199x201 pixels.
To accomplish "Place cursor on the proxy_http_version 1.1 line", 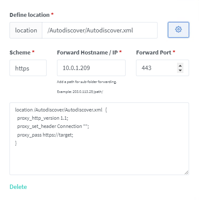I will click(x=43, y=118).
